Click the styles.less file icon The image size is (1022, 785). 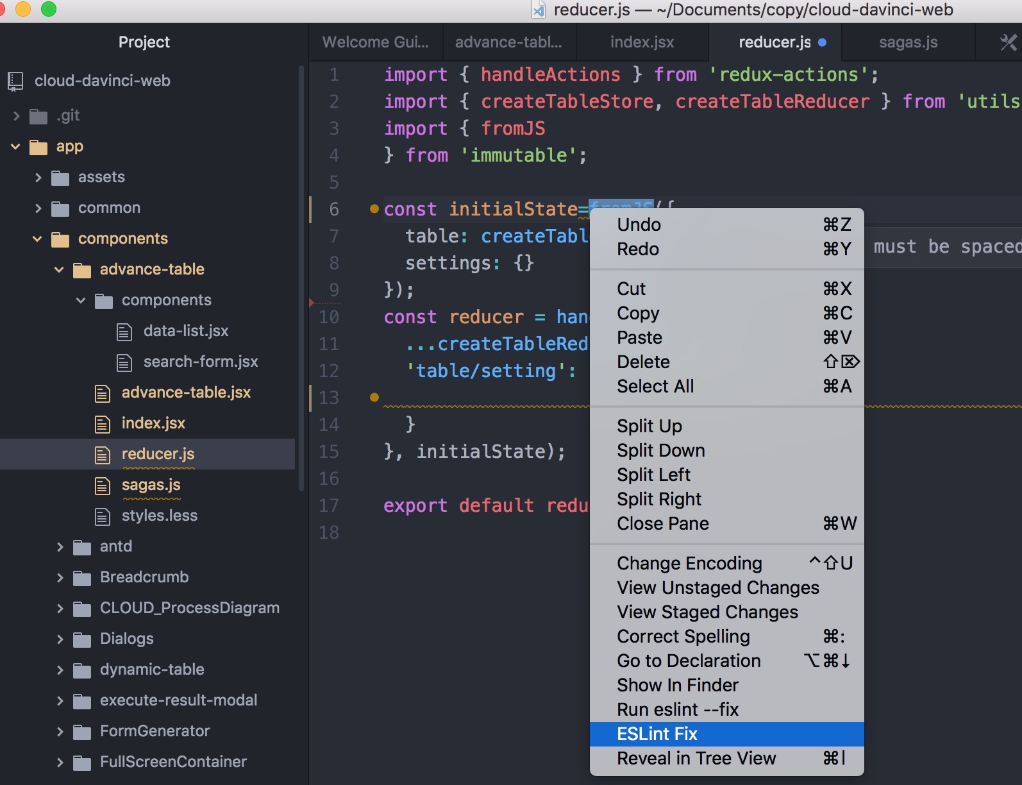(103, 516)
